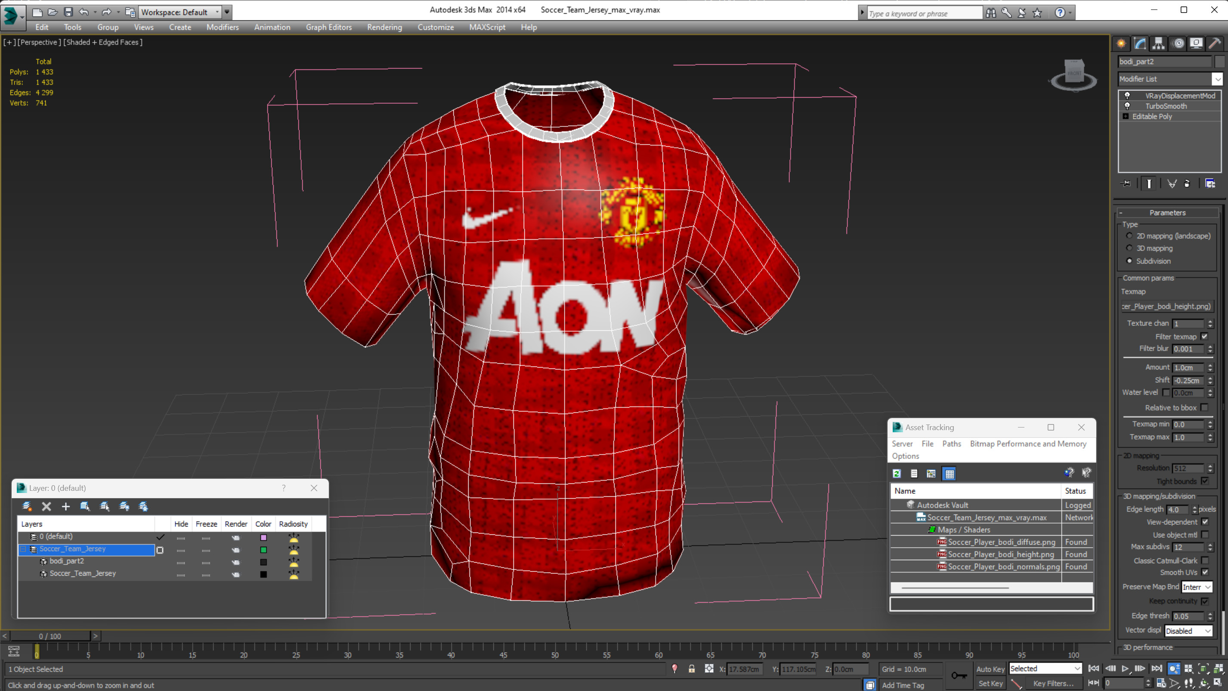Click Play animation button
Image resolution: width=1228 pixels, height=691 pixels.
1125,669
